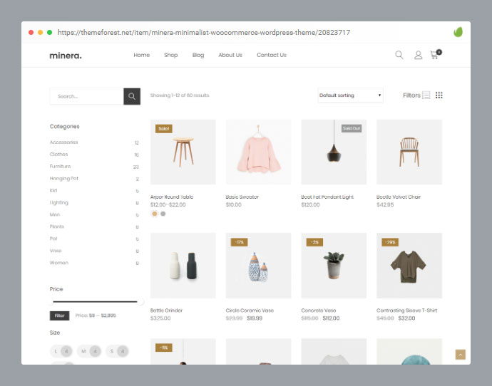Click the Sold Out badge on pendant light
This screenshot has width=492, height=386.
coord(352,128)
